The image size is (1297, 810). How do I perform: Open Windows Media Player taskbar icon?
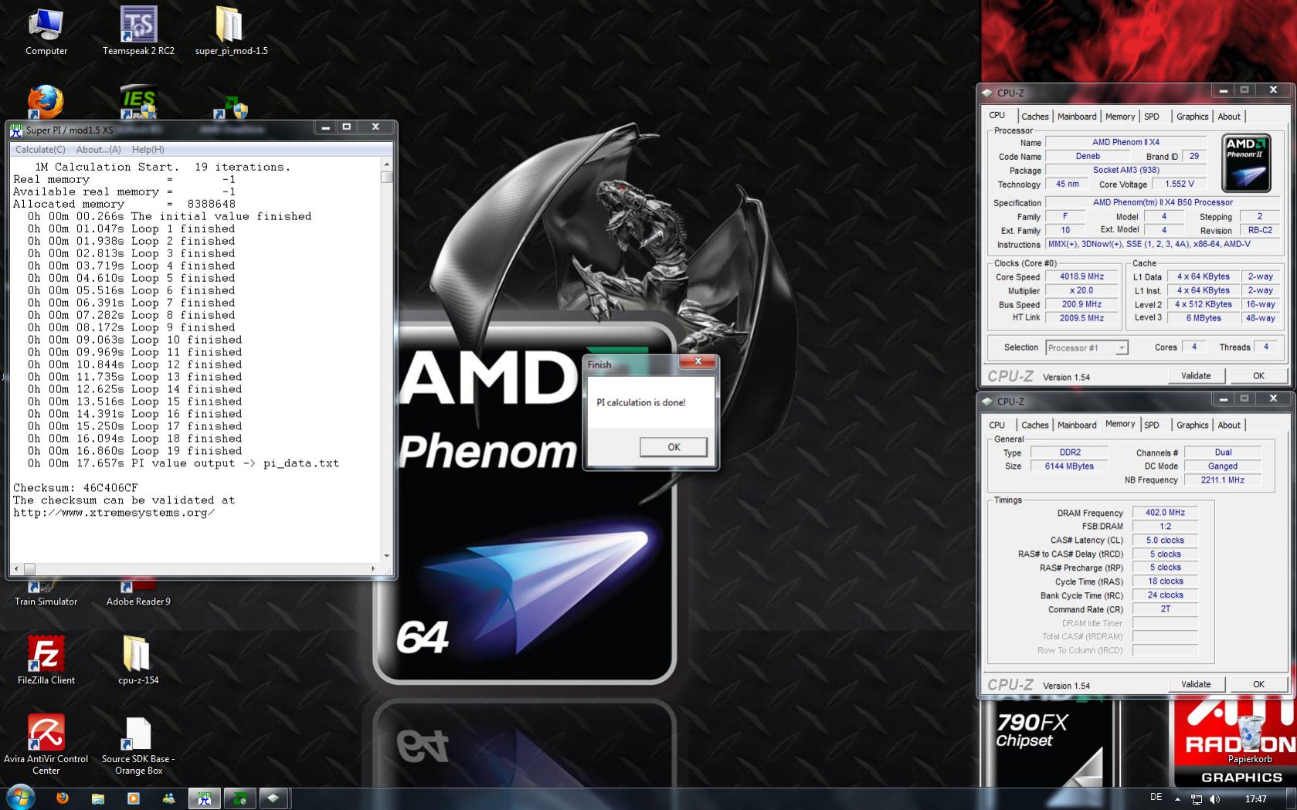(133, 798)
